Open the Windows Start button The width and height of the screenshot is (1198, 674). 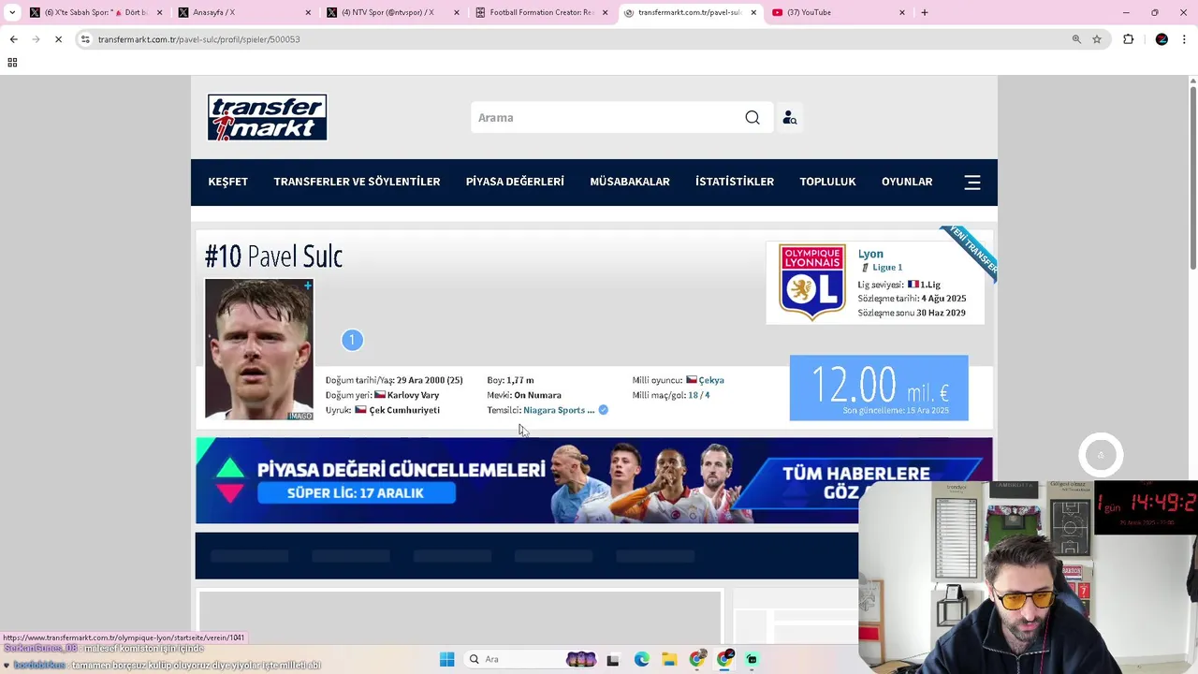click(446, 659)
